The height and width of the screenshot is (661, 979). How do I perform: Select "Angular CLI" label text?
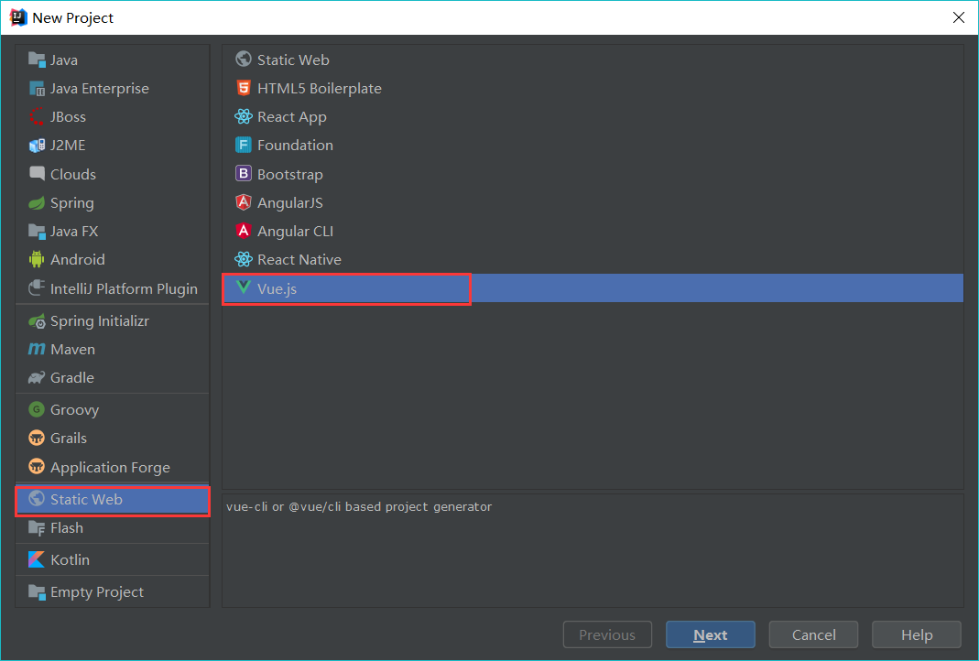click(x=295, y=232)
